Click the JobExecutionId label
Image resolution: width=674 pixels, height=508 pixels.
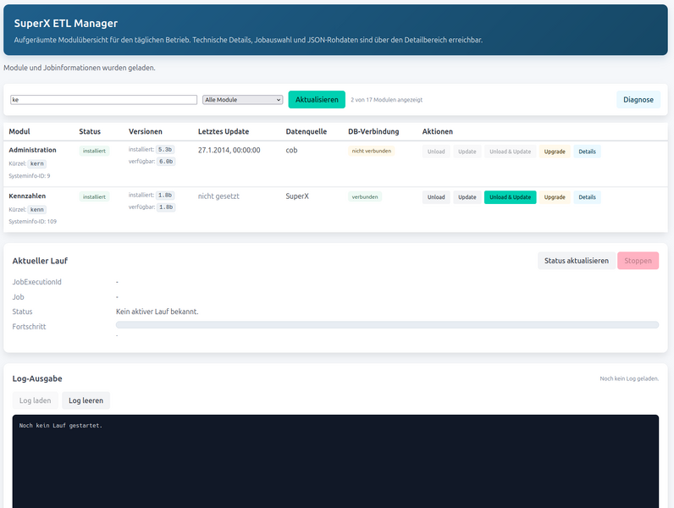point(37,282)
